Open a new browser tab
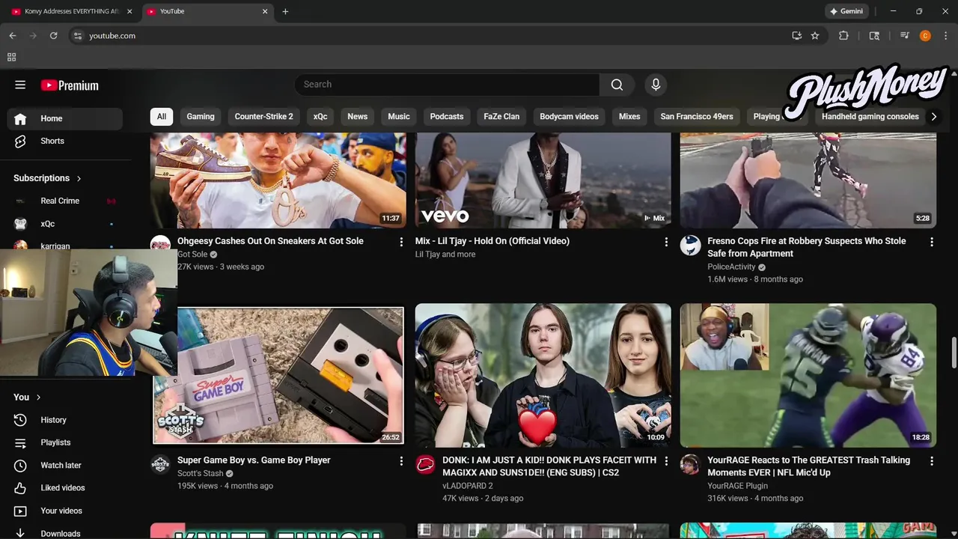The width and height of the screenshot is (958, 539). click(x=285, y=11)
